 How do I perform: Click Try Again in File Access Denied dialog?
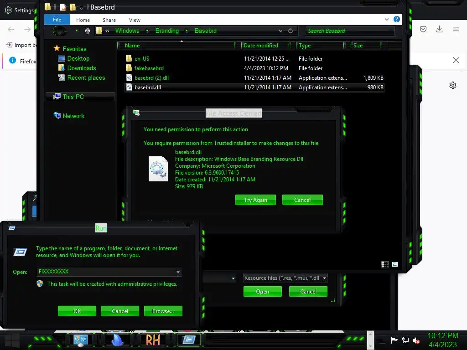point(255,200)
